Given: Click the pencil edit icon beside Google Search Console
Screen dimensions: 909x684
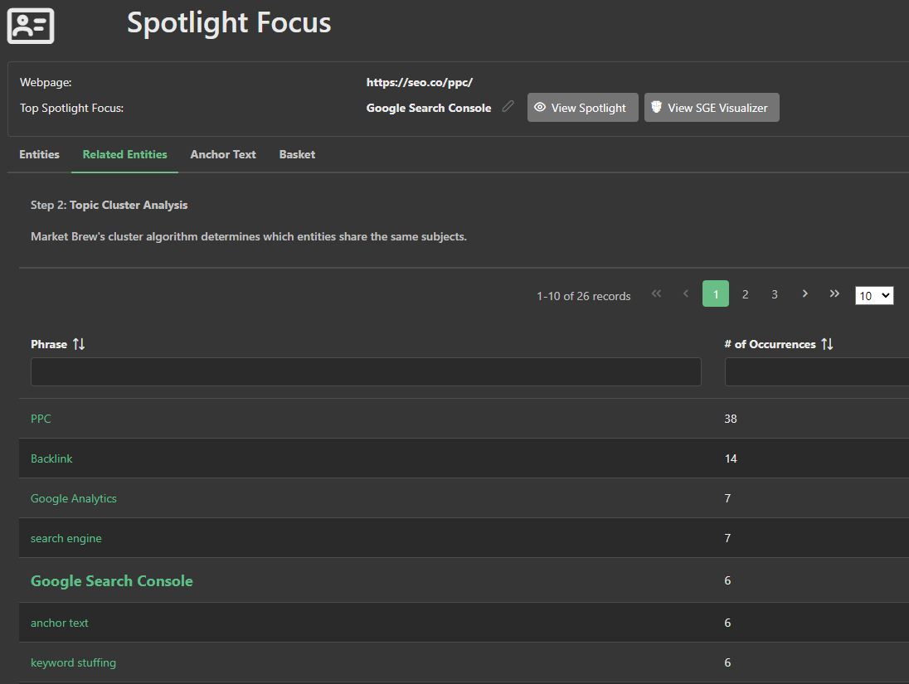Looking at the screenshot, I should point(508,107).
